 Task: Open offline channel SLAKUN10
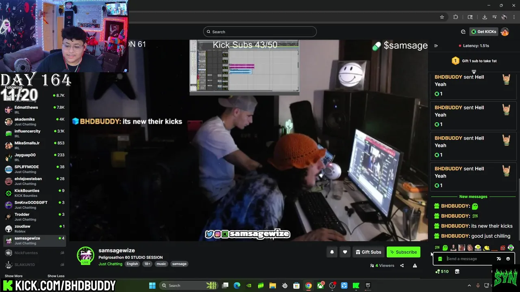35,264
